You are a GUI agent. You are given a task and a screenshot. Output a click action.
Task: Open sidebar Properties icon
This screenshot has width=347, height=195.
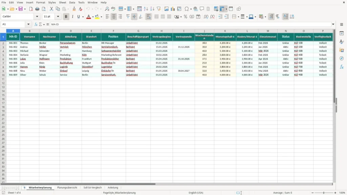click(342, 33)
